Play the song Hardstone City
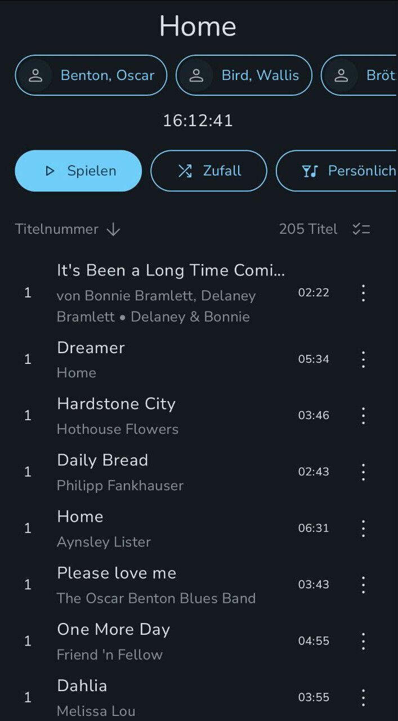Screen dimensions: 398x721 tap(169, 416)
